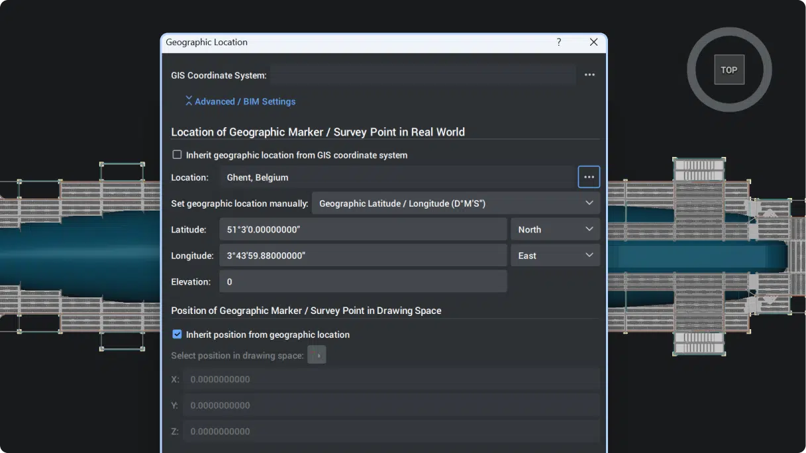Screen dimensions: 806x453
Task: Select the Longitude value field
Action: (x=363, y=255)
